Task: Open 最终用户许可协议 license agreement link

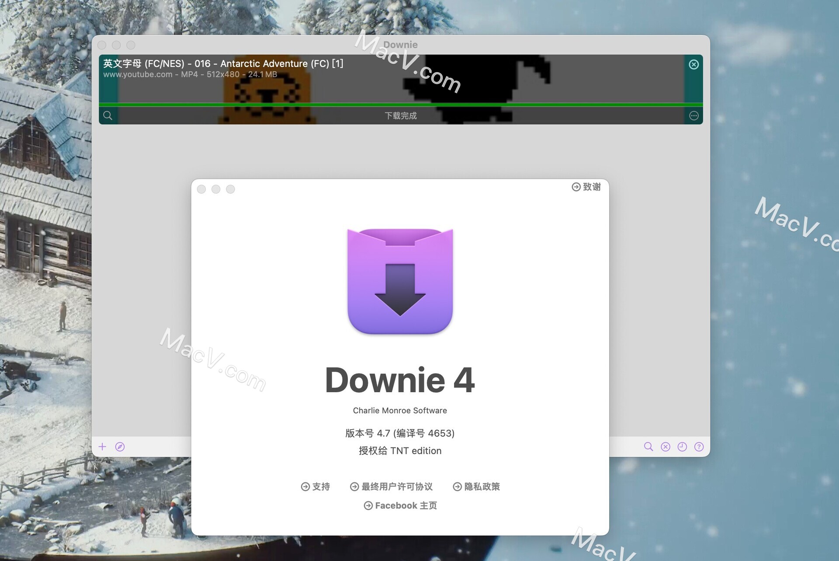Action: (392, 486)
